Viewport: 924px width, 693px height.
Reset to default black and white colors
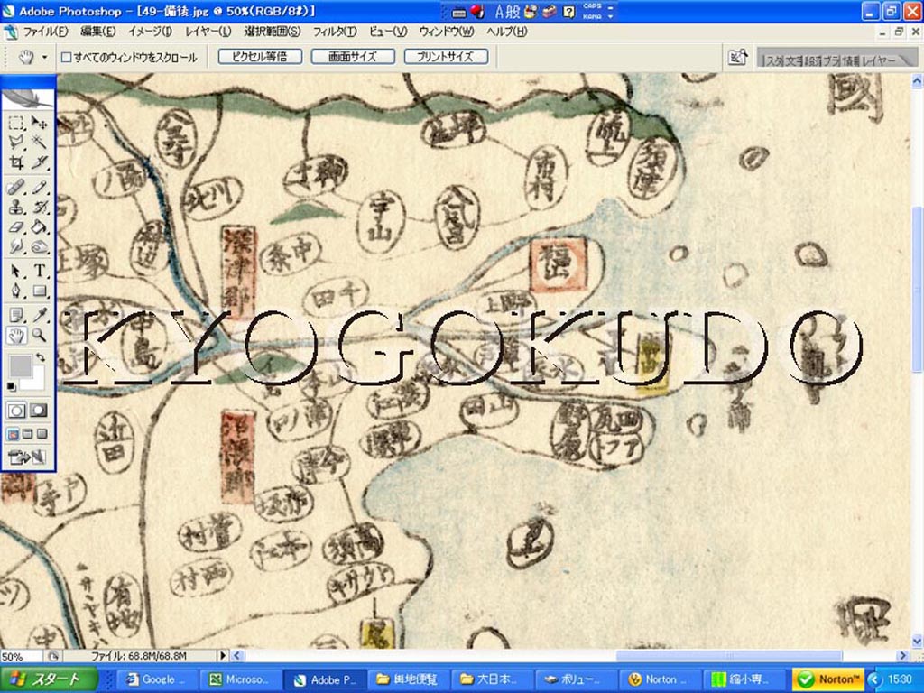click(11, 386)
